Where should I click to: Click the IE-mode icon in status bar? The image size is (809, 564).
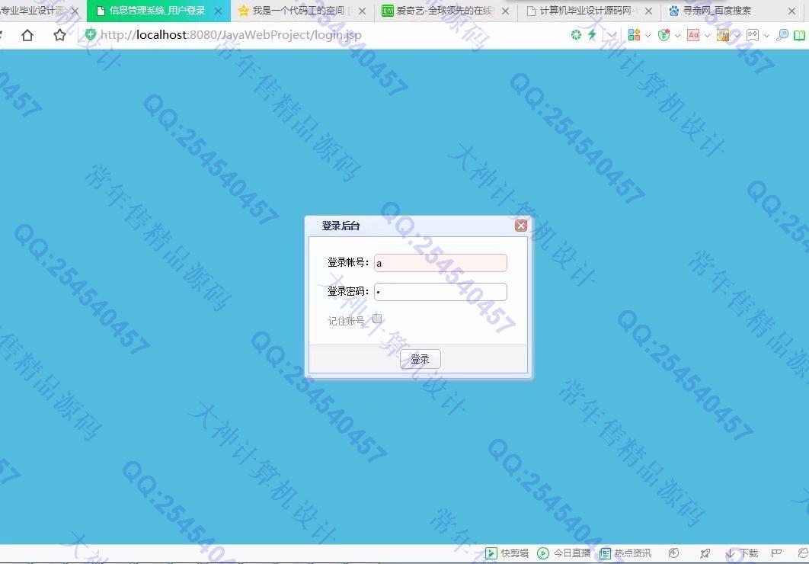pos(803,553)
